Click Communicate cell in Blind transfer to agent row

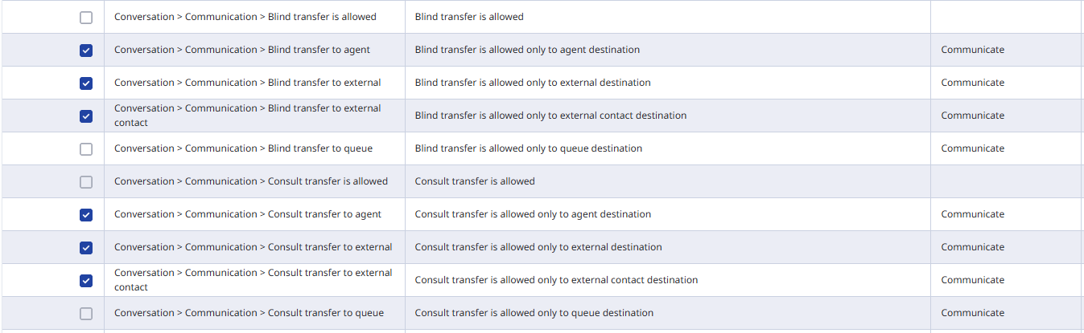(x=972, y=50)
